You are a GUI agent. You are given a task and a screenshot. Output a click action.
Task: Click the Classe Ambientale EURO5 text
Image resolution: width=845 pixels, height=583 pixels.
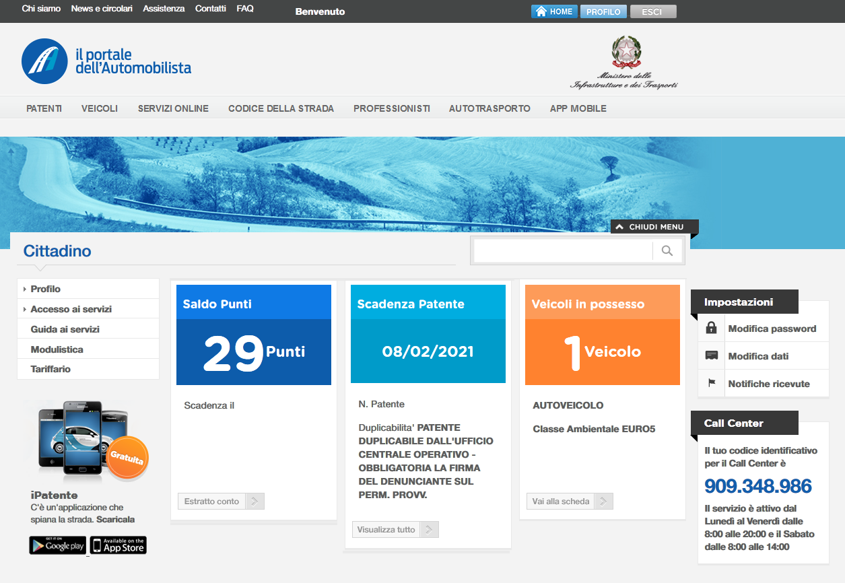coord(594,429)
